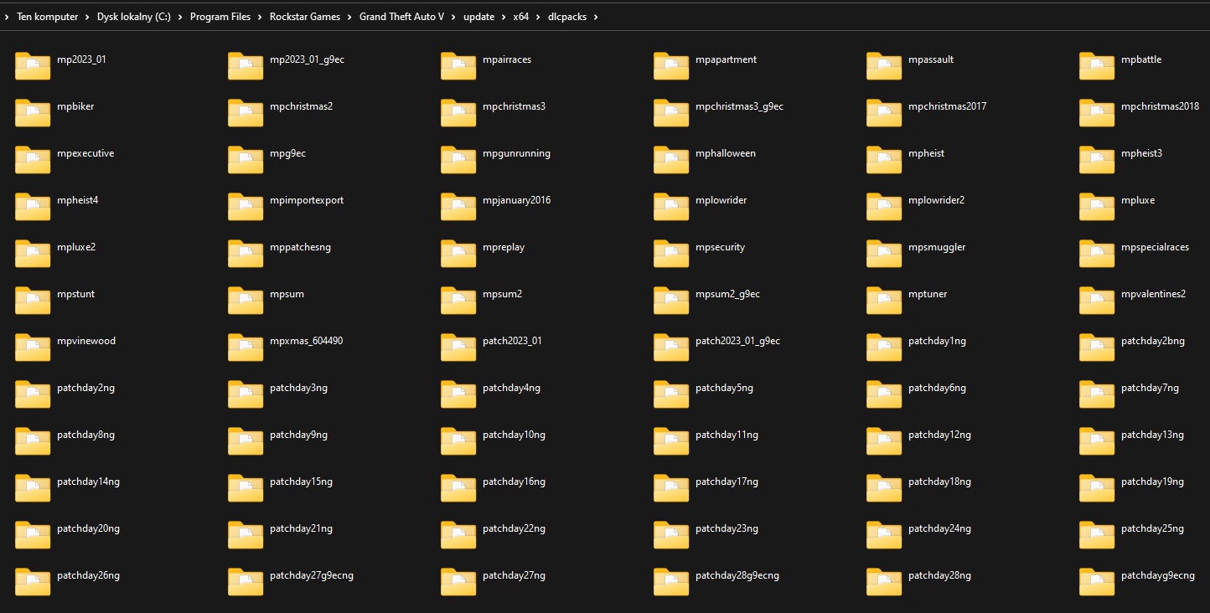Expand chevron before Ten komputer breadcrumb
1210x613 pixels.
pyautogui.click(x=8, y=17)
